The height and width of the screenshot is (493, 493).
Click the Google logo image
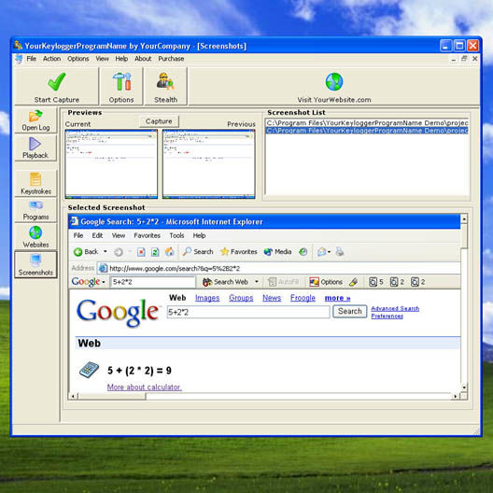click(x=118, y=312)
